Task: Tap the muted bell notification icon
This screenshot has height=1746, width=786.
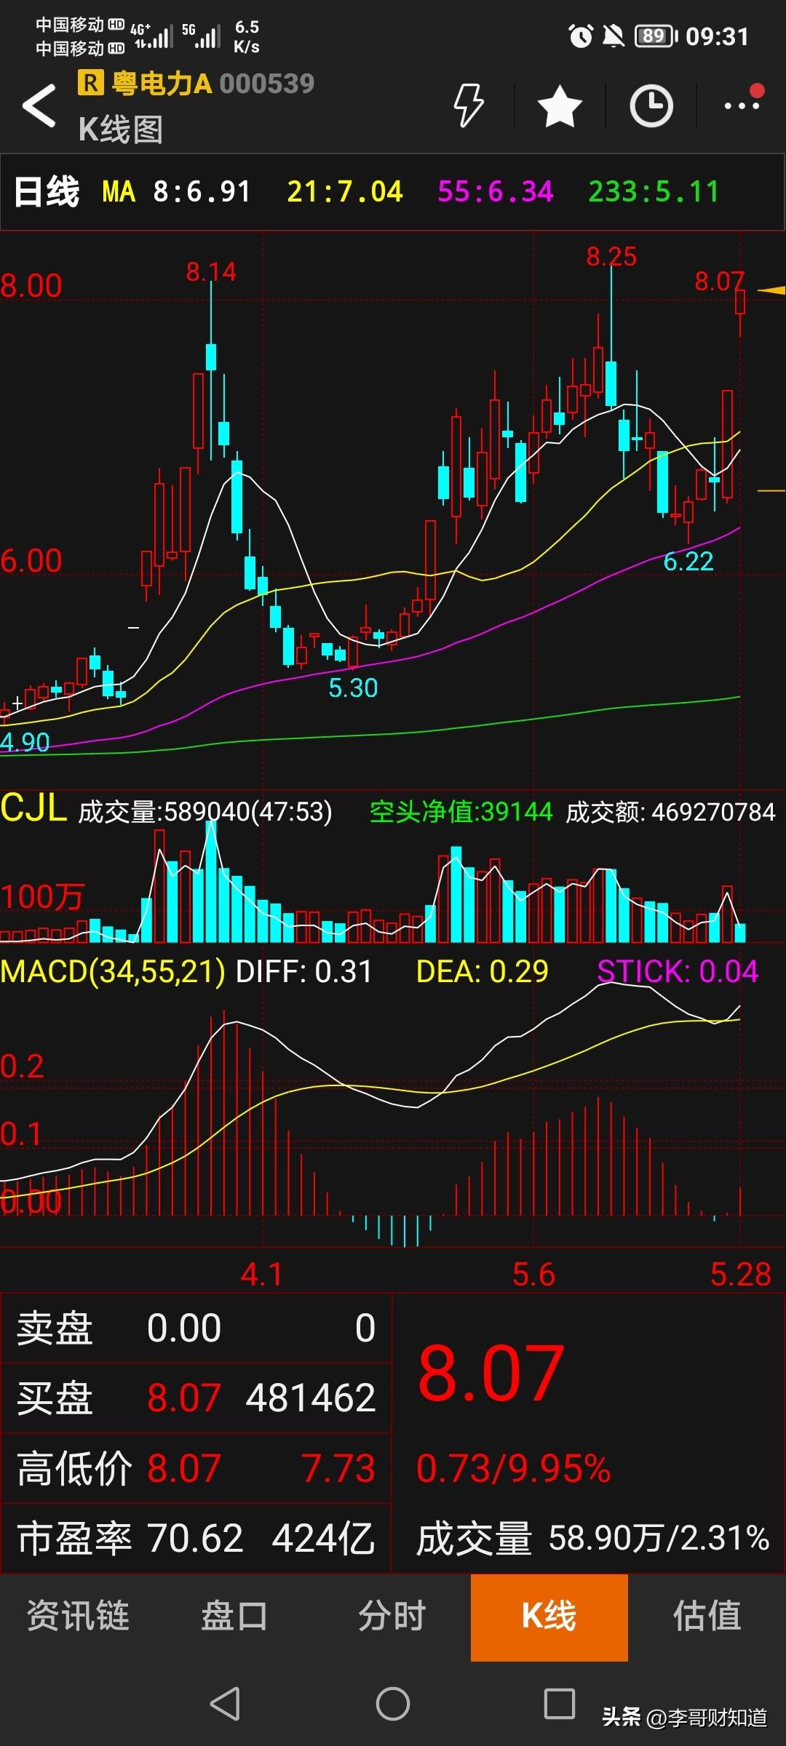Action: [x=614, y=36]
